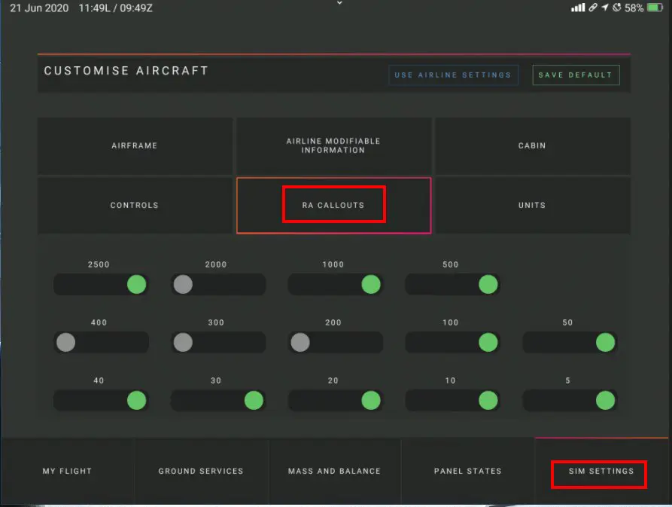The width and height of the screenshot is (672, 507).
Task: Switch to Mass and Balance tab
Action: [x=334, y=471]
